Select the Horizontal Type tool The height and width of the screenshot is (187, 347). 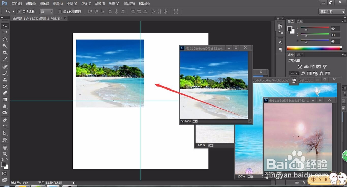(5, 127)
